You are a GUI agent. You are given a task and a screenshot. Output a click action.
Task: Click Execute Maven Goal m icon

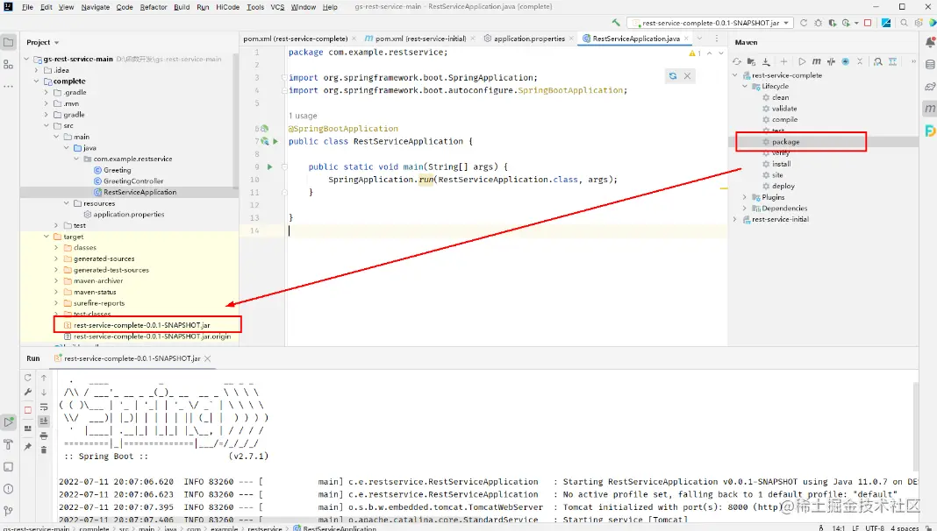816,61
